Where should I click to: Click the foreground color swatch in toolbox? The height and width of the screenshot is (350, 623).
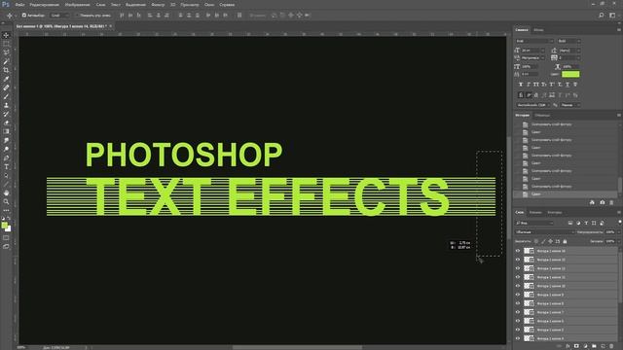tap(4, 226)
